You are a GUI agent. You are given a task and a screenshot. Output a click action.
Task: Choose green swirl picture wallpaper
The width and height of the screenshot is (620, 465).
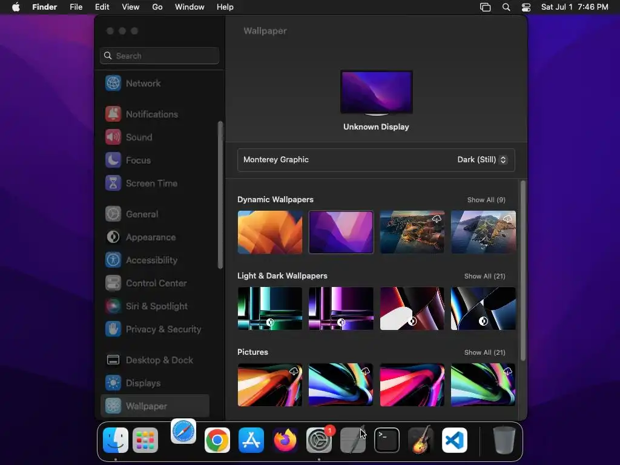point(483,384)
